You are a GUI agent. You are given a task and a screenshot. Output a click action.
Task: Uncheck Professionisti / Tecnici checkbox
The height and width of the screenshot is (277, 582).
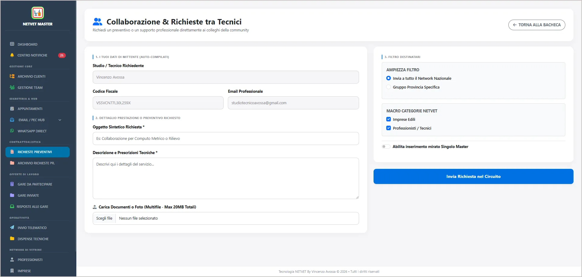[x=388, y=128]
